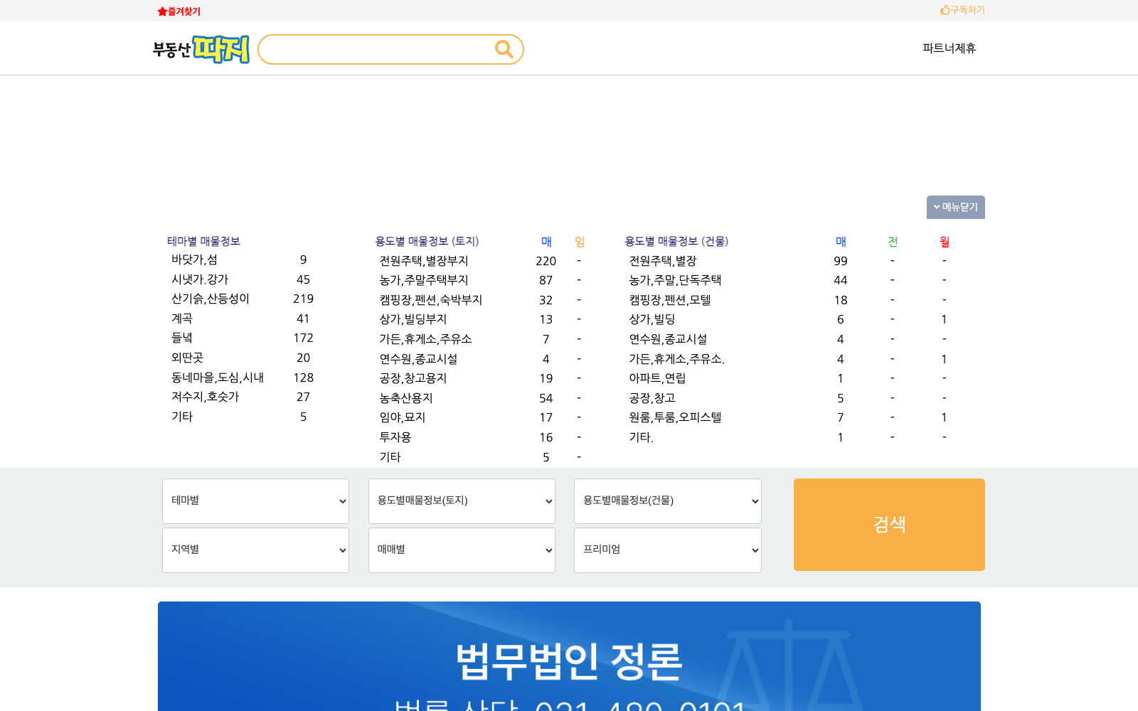Screen dimensions: 1138x711
Task: Open the 매매별 dropdown
Action: tap(462, 550)
